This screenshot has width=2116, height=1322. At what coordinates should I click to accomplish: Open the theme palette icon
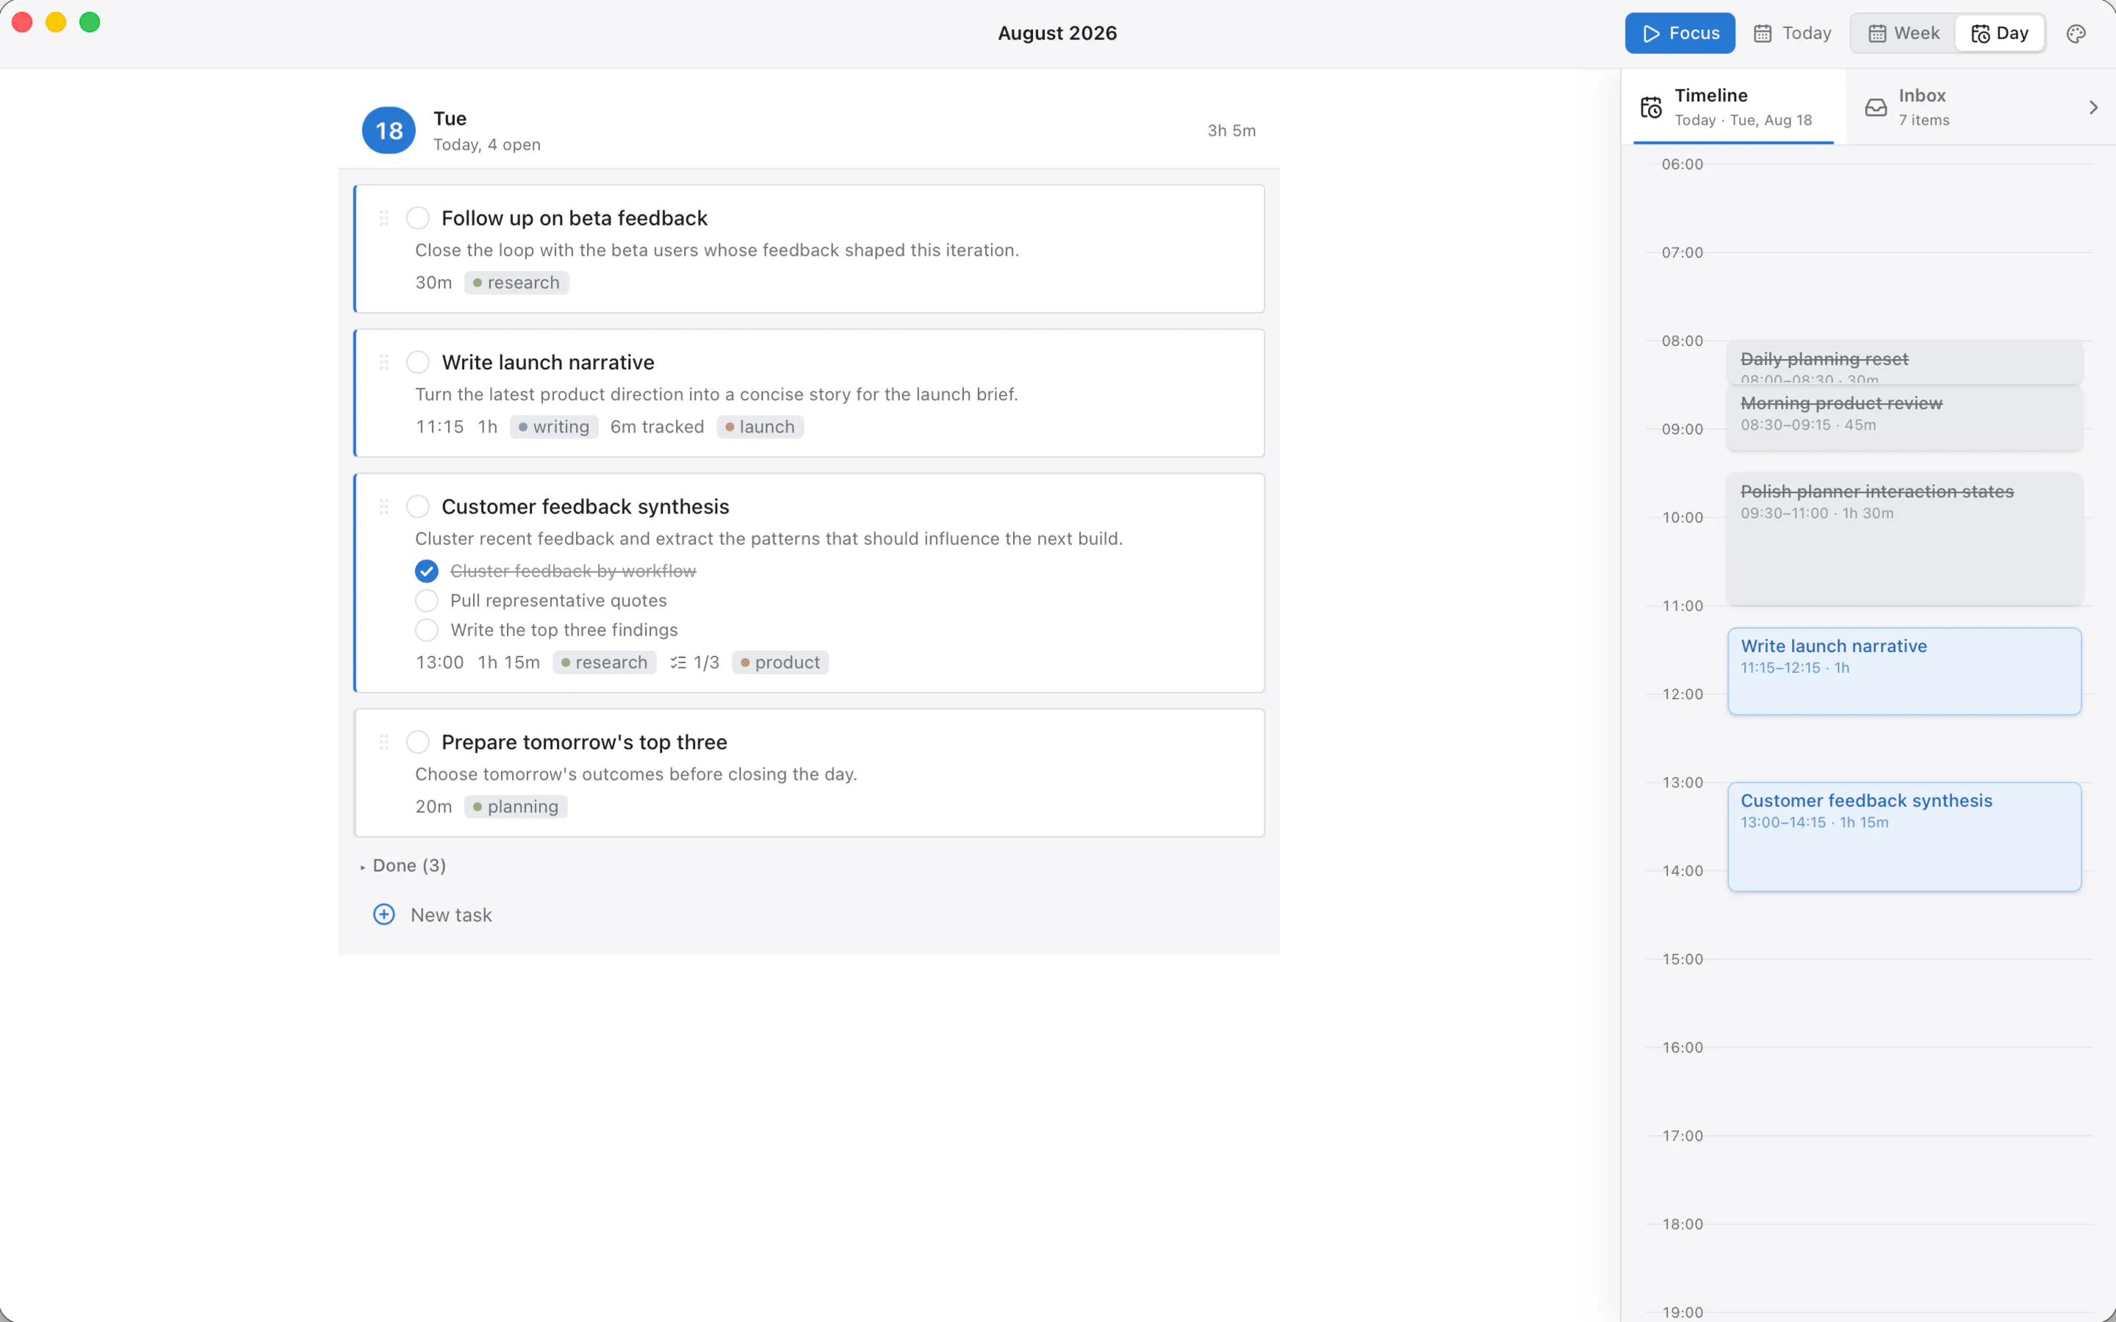point(2076,33)
